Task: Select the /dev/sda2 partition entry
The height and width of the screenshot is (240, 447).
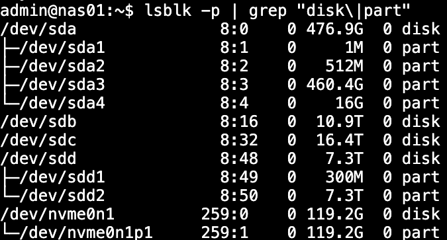Action: coord(62,66)
